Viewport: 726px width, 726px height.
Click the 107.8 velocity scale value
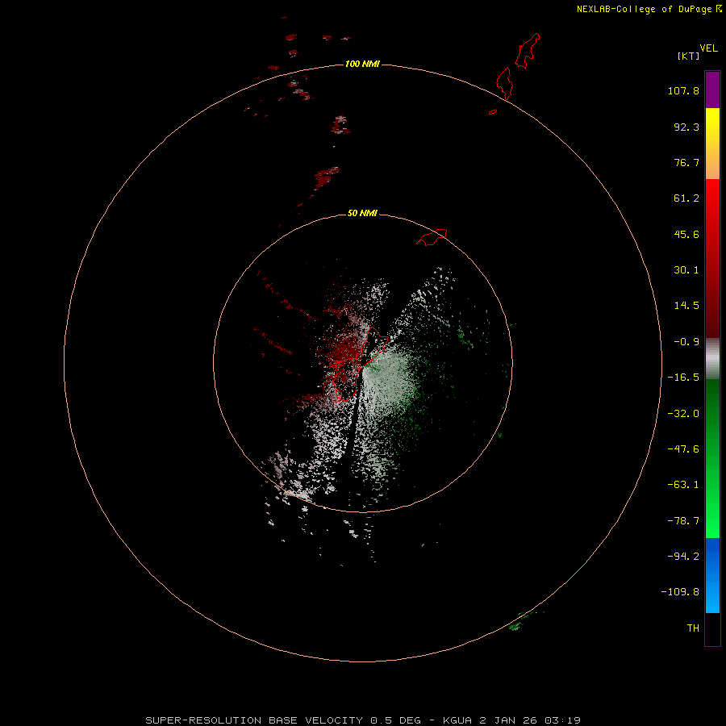683,90
